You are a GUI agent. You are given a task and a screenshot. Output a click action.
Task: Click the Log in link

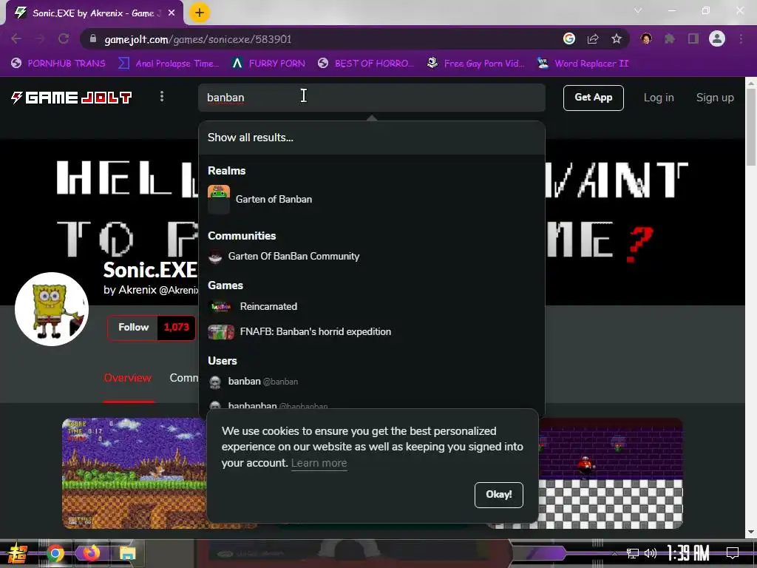tap(659, 98)
